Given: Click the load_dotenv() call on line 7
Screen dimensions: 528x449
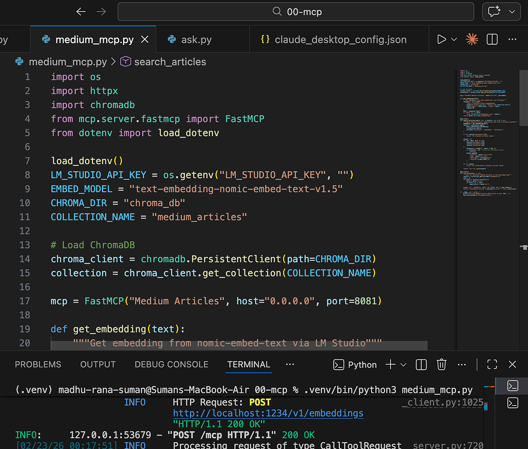Looking at the screenshot, I should (x=87, y=161).
